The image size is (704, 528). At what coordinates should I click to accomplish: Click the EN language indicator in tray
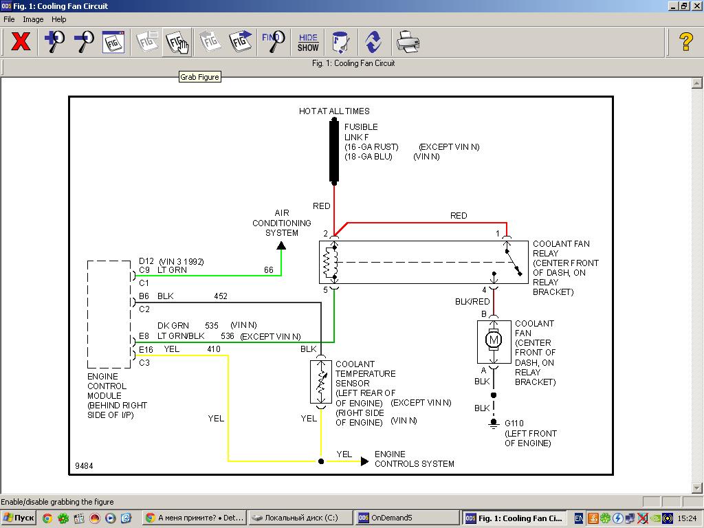click(578, 518)
